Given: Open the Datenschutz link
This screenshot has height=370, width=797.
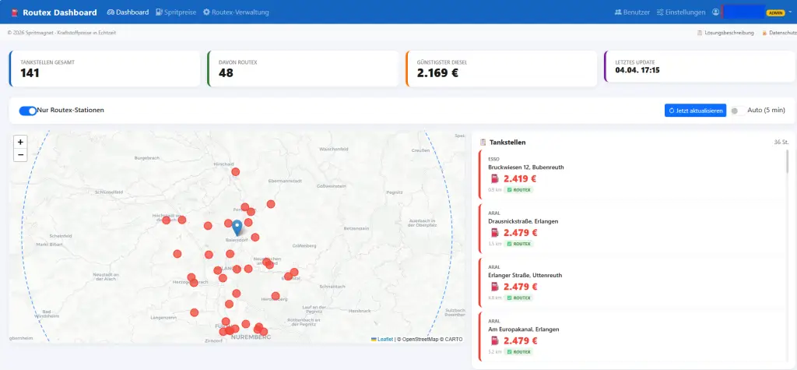Looking at the screenshot, I should 779,33.
